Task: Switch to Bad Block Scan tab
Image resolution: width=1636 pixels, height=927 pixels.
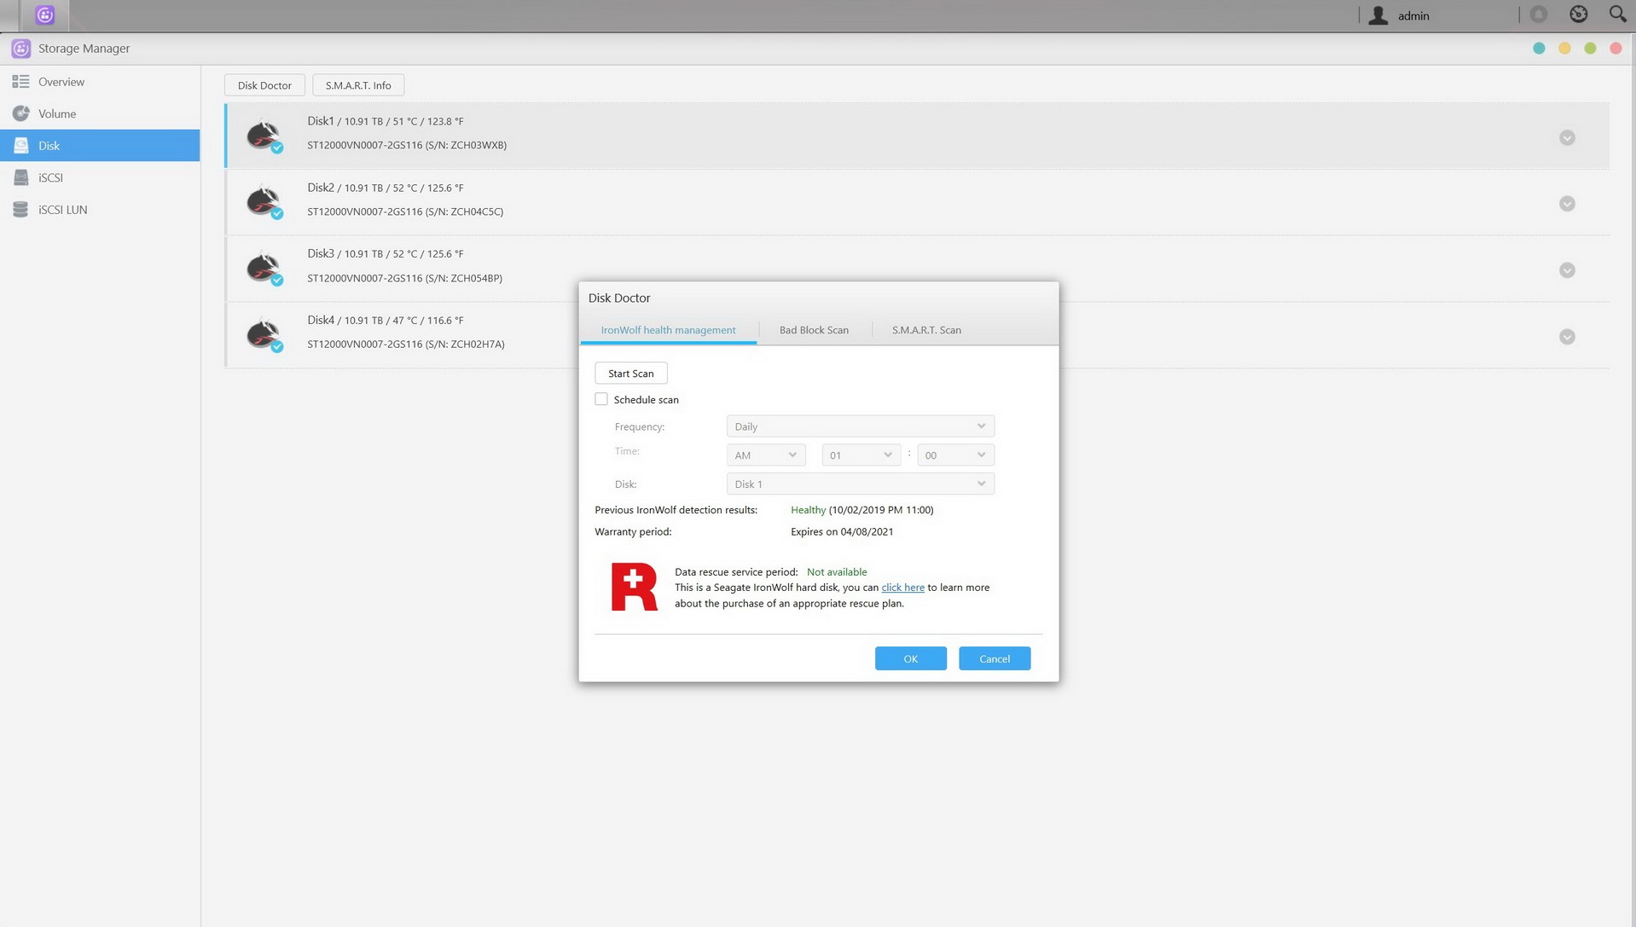Action: tap(814, 330)
